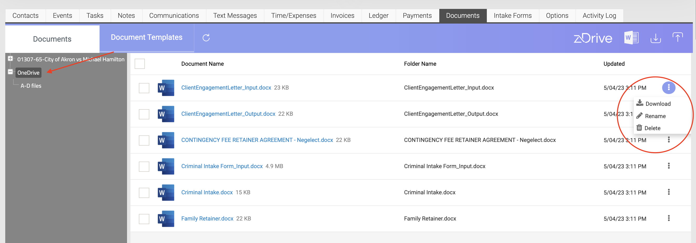Open the zDrive logo link
696x243 pixels.
pos(593,38)
